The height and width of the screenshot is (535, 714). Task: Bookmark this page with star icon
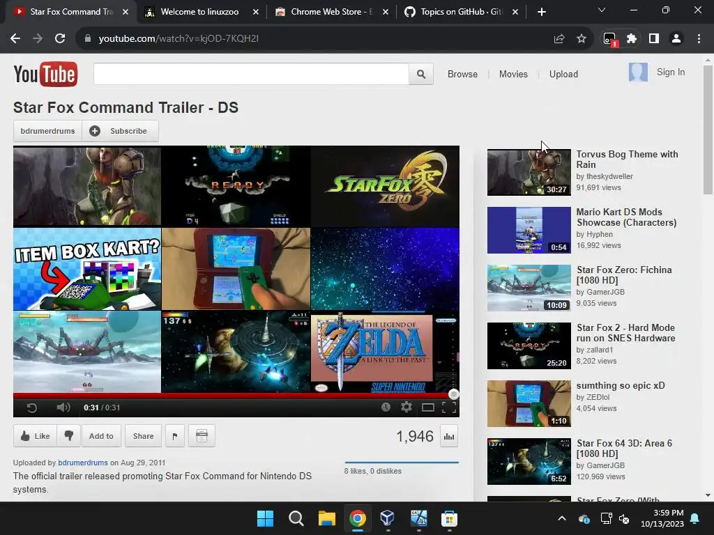pyautogui.click(x=581, y=39)
